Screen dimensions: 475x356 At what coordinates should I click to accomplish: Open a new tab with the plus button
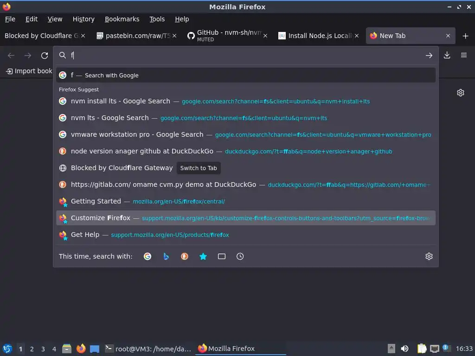click(x=466, y=36)
